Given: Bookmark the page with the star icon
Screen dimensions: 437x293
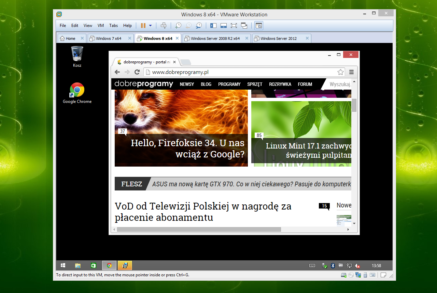Looking at the screenshot, I should pos(340,72).
